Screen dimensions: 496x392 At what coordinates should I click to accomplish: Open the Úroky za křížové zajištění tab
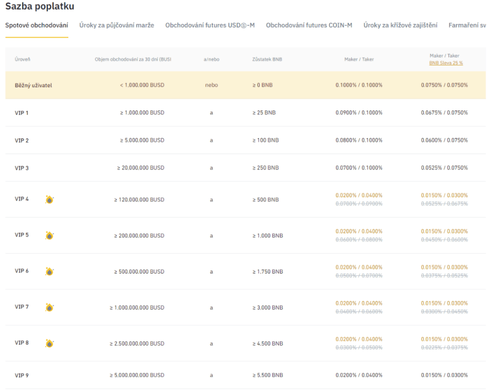coord(401,25)
